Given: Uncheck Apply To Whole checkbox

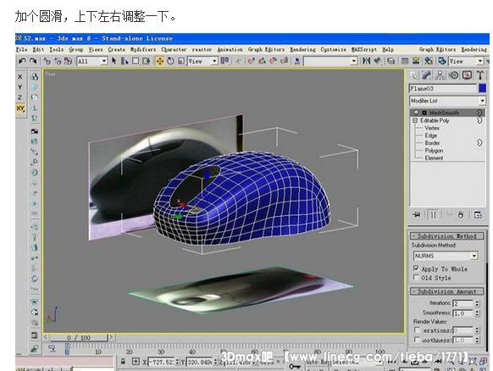Looking at the screenshot, I should pos(416,269).
